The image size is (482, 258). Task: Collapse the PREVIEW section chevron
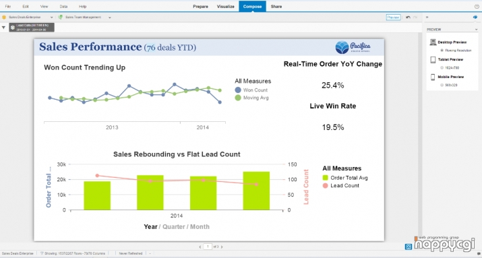[x=477, y=30]
